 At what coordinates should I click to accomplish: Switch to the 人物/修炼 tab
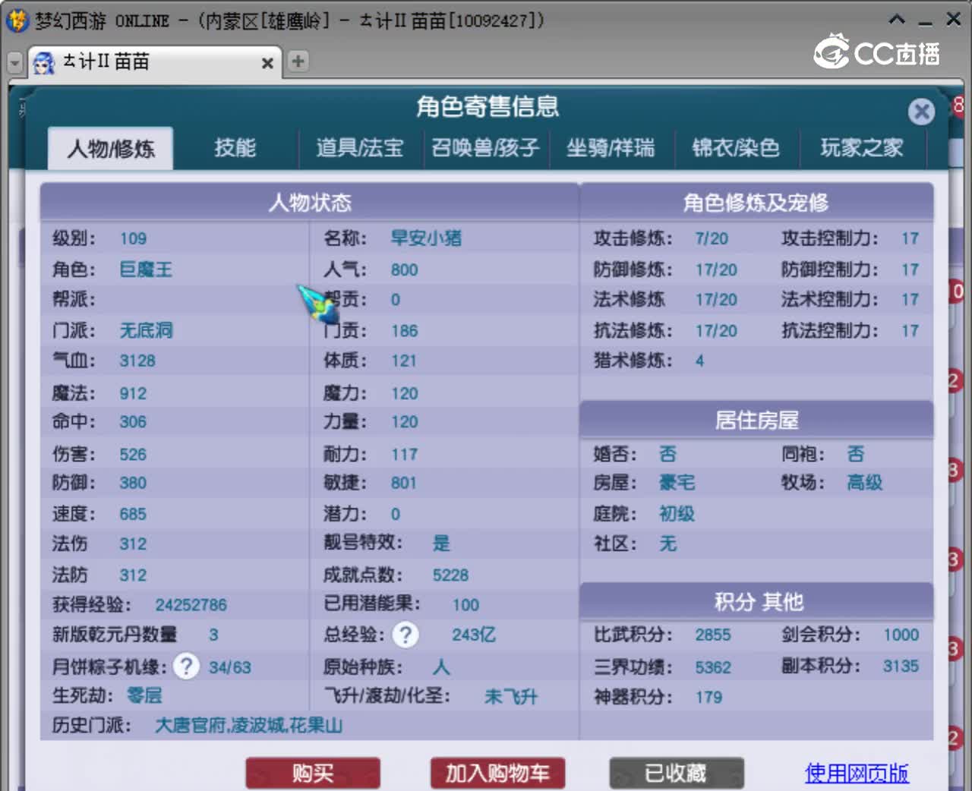[111, 148]
